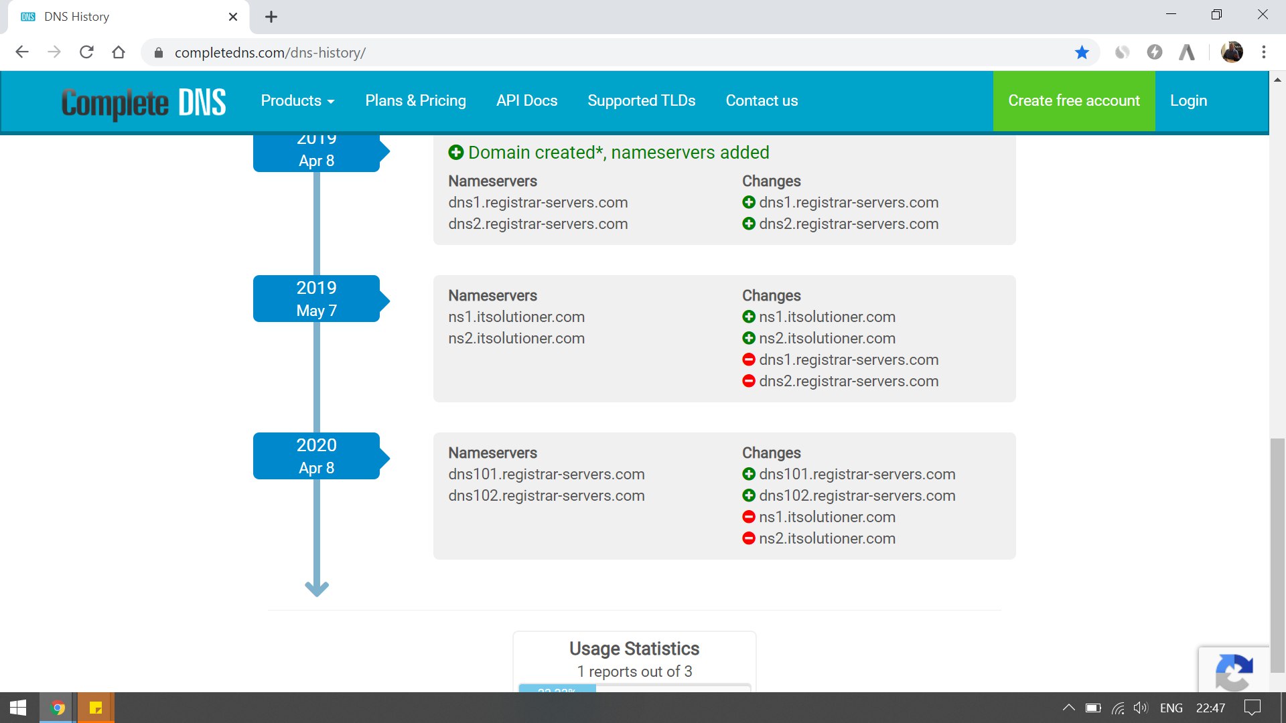Select the DNS History tab
Image resolution: width=1286 pixels, height=723 pixels.
127,17
